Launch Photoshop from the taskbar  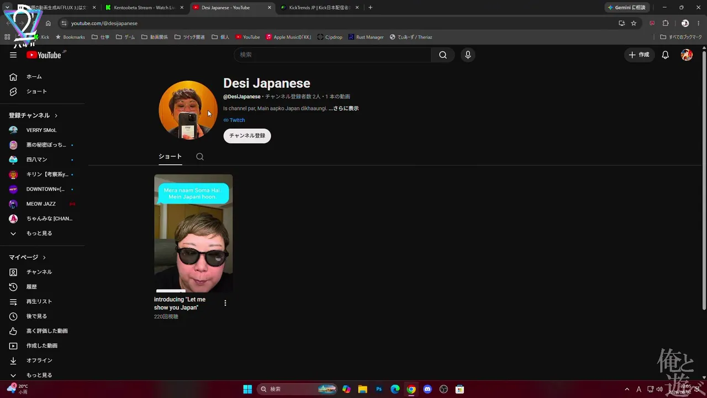(379, 389)
